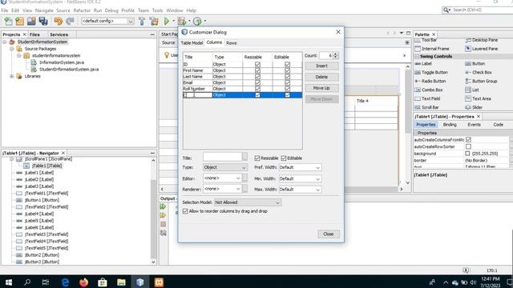The width and height of the screenshot is (513, 288).
Task: Click the Delete button
Action: point(321,77)
